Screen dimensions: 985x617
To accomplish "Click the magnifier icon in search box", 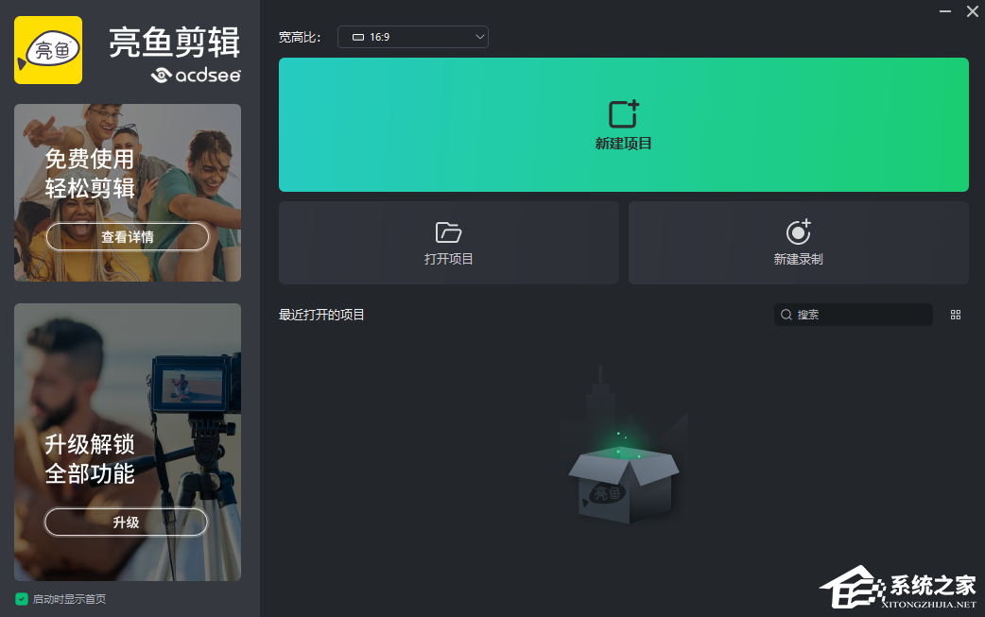I will pyautogui.click(x=786, y=314).
